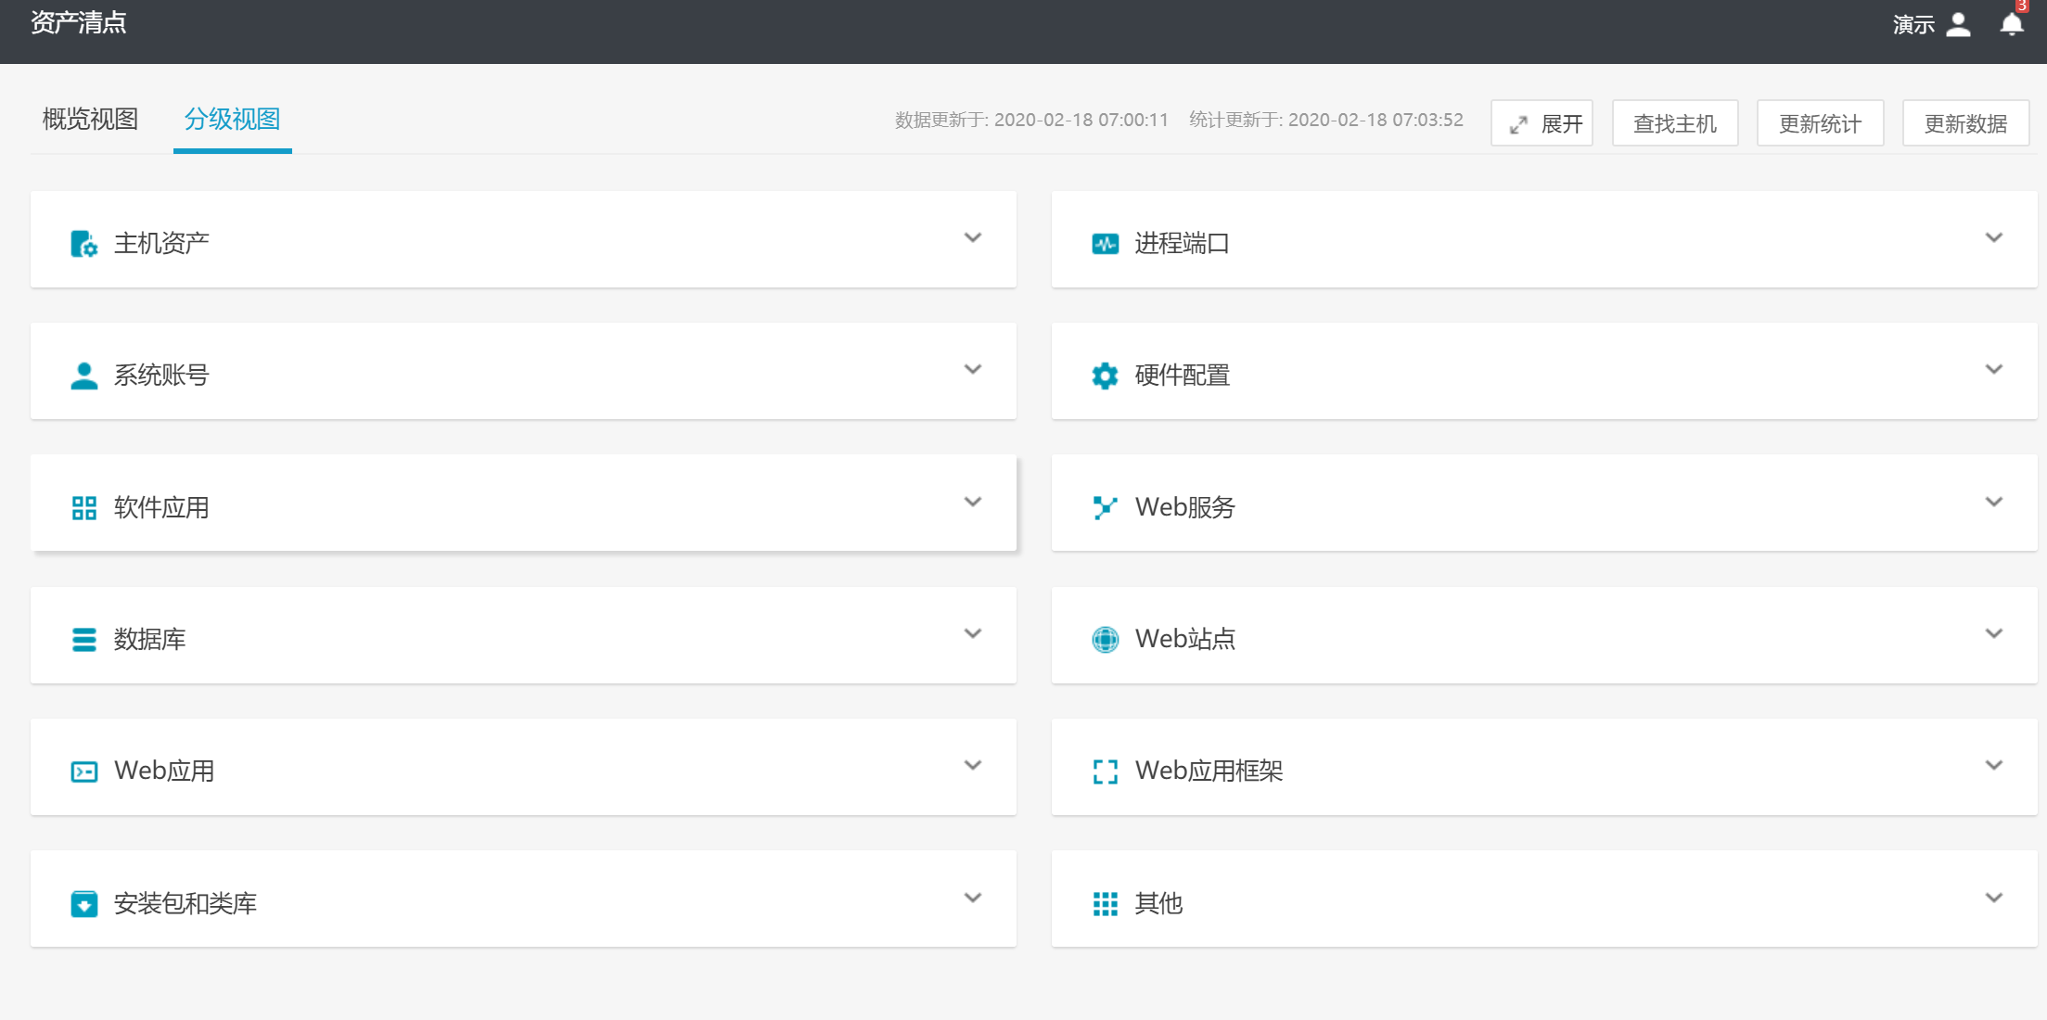The width and height of the screenshot is (2047, 1020).
Task: Click the 查找主机 button
Action: (1674, 123)
